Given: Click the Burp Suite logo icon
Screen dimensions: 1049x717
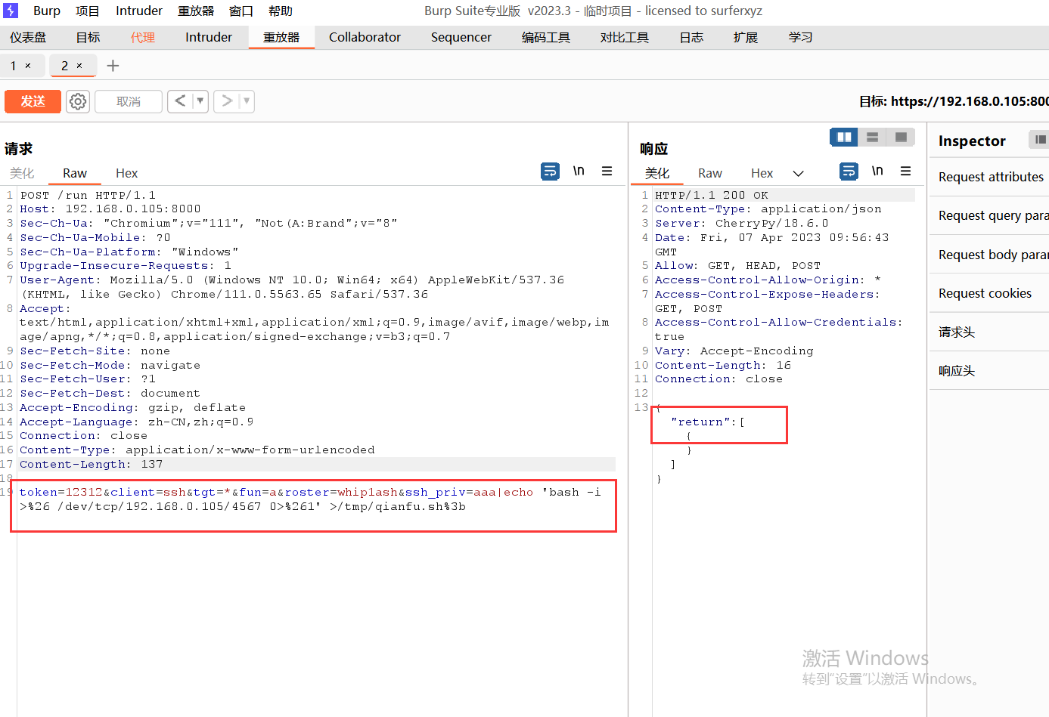Looking at the screenshot, I should click(11, 11).
